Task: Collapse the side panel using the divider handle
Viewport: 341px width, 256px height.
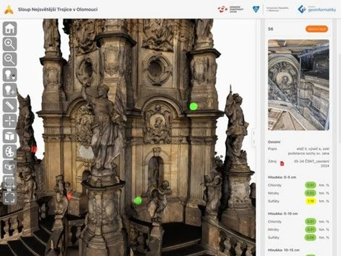Action: pyautogui.click(x=253, y=137)
